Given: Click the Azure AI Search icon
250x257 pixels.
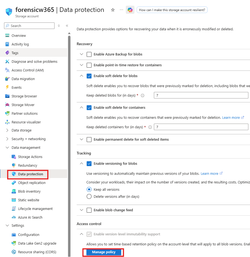Looking at the screenshot, I should pyautogui.click(x=14, y=217).
